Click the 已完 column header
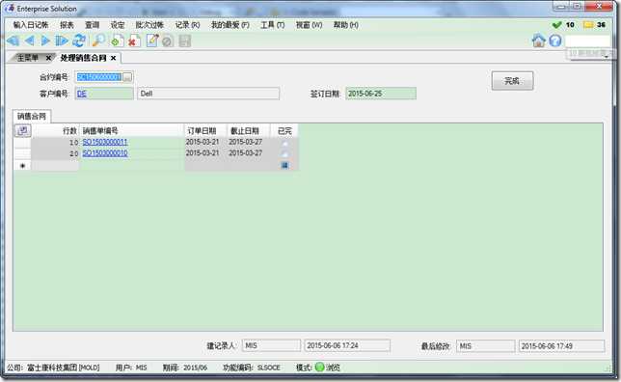This screenshot has height=382, width=621. [x=284, y=130]
